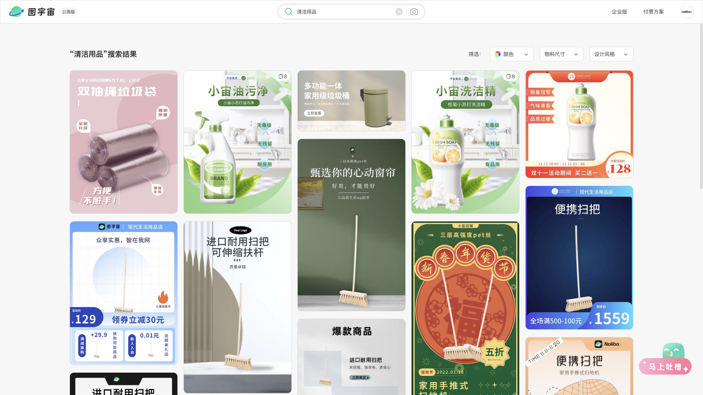
Task: Open the 企业版 page
Action: [619, 12]
